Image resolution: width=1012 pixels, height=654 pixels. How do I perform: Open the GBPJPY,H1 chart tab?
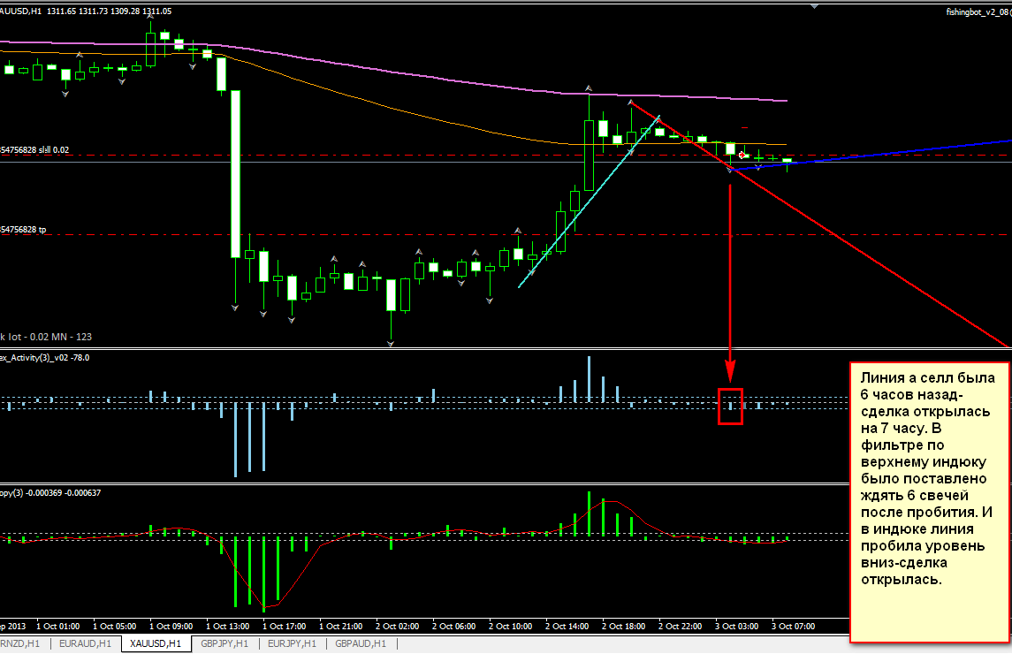224,643
